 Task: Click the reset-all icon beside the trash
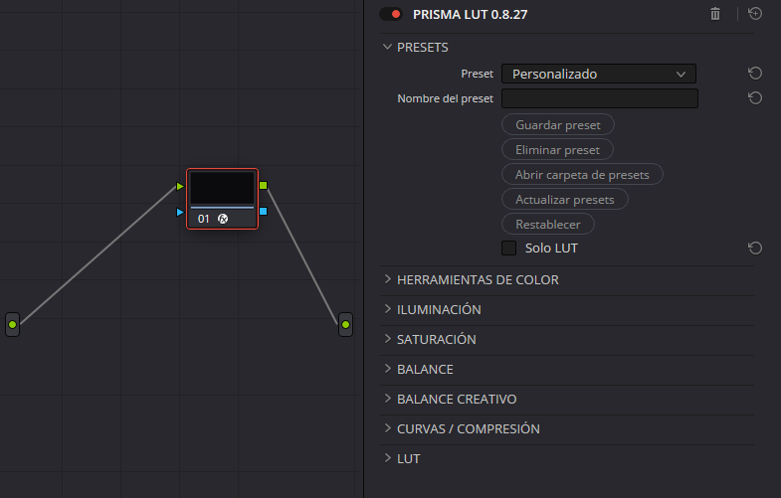(x=755, y=14)
